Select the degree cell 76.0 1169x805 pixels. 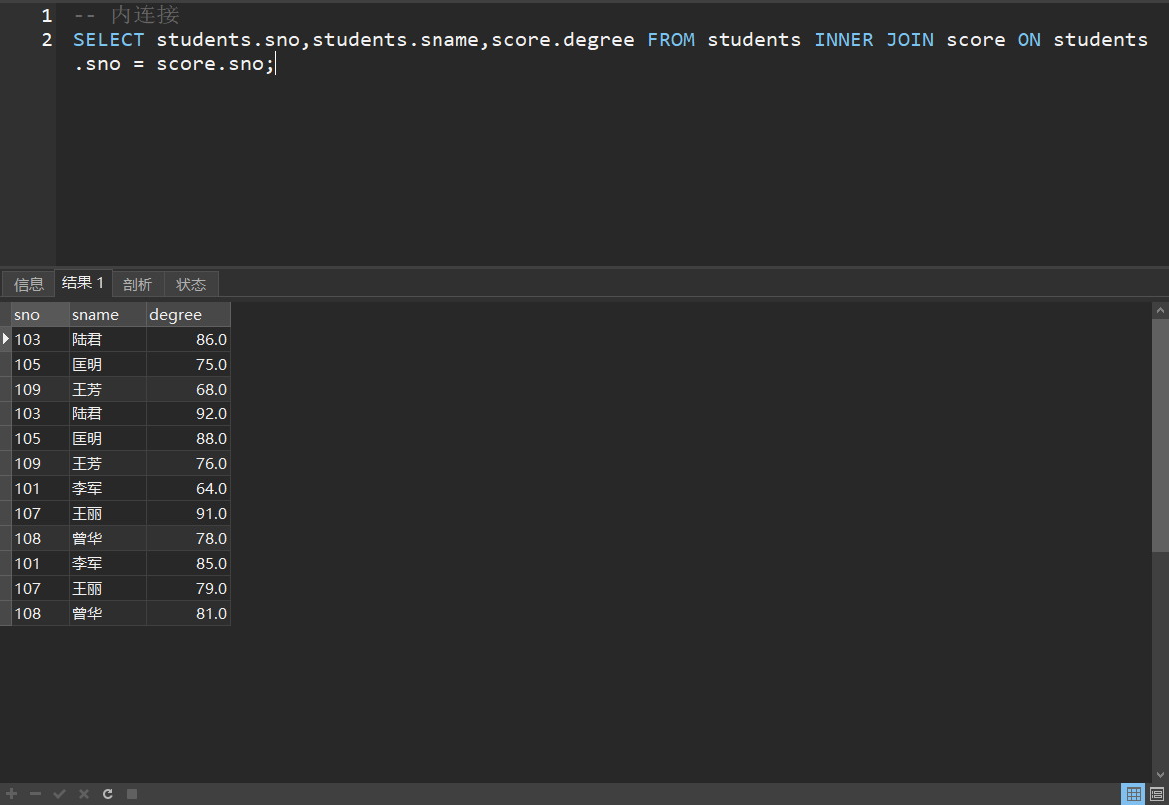tap(188, 463)
